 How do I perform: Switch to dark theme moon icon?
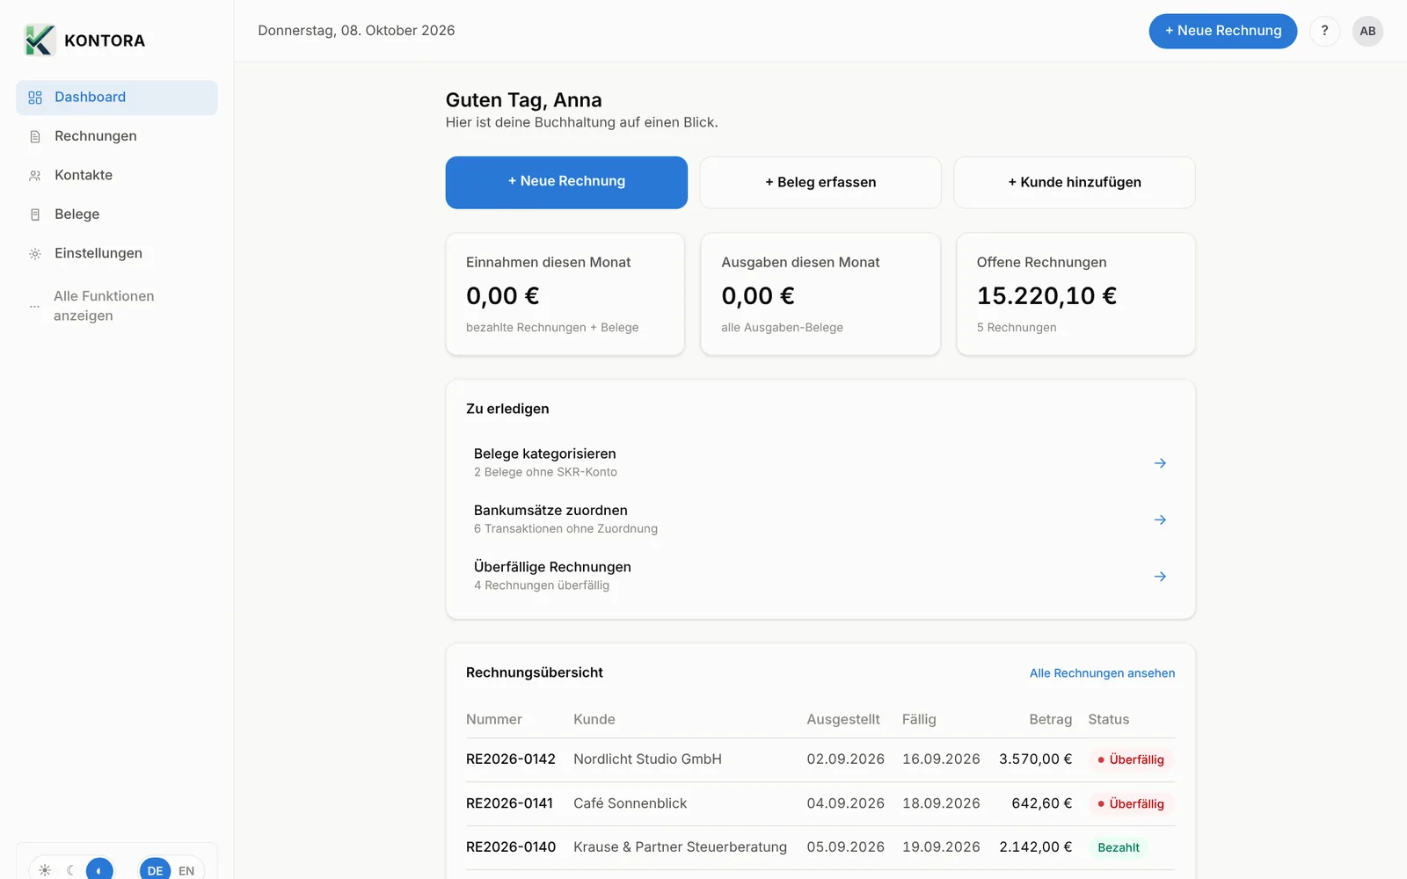71,870
